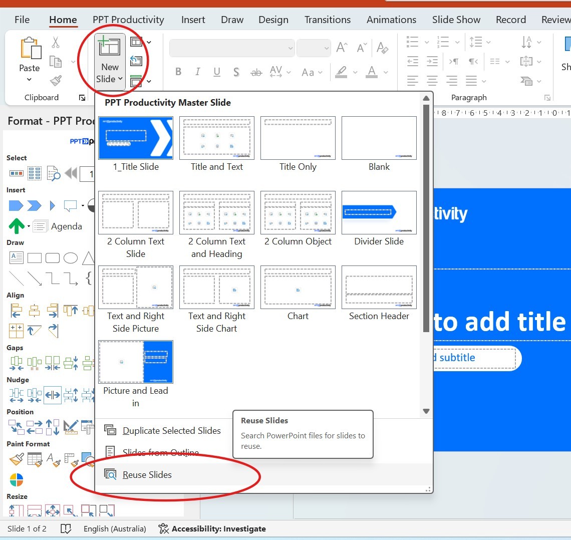The image size is (571, 540).
Task: Click the Paragraph dialog launcher icon
Action: point(547,98)
